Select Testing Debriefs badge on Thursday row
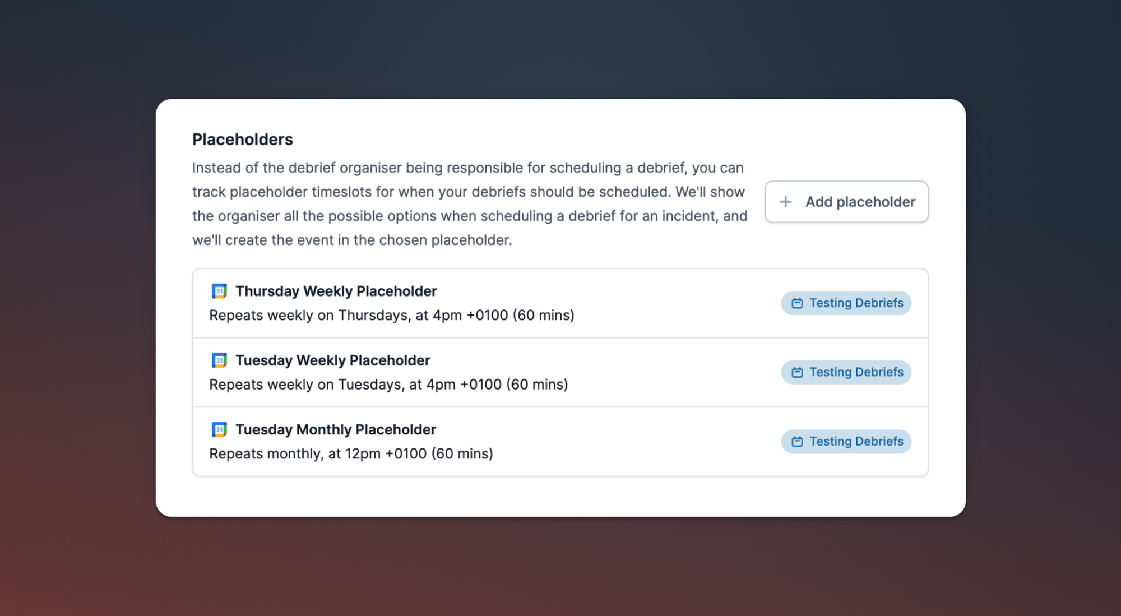Image resolution: width=1121 pixels, height=616 pixels. [846, 303]
